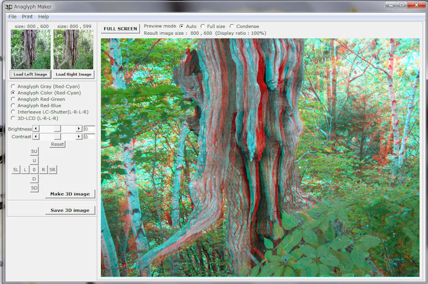This screenshot has height=284, width=428.
Task: Click the Contrast slider thumb
Action: tap(57, 136)
